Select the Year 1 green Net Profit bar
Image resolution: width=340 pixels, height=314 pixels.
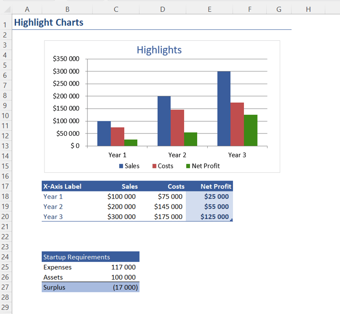[x=131, y=143]
